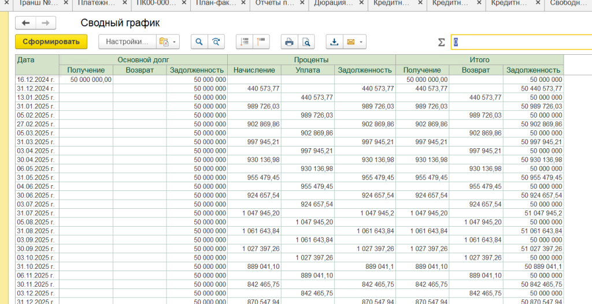
Task: Open report variants folder icon
Action: tap(164, 42)
